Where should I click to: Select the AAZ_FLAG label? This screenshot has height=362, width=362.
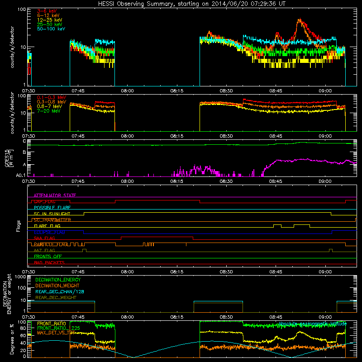[x=44, y=250]
